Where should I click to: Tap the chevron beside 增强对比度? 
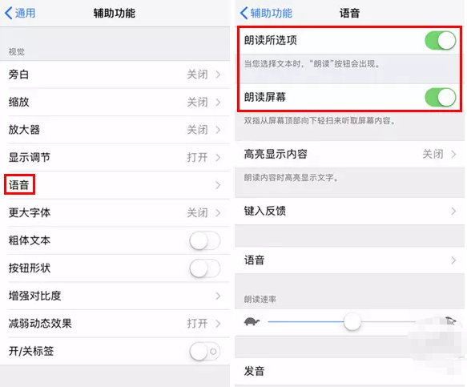219,296
